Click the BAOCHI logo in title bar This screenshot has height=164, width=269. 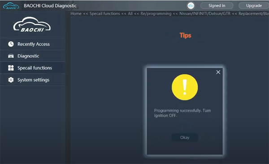pyautogui.click(x=11, y=6)
